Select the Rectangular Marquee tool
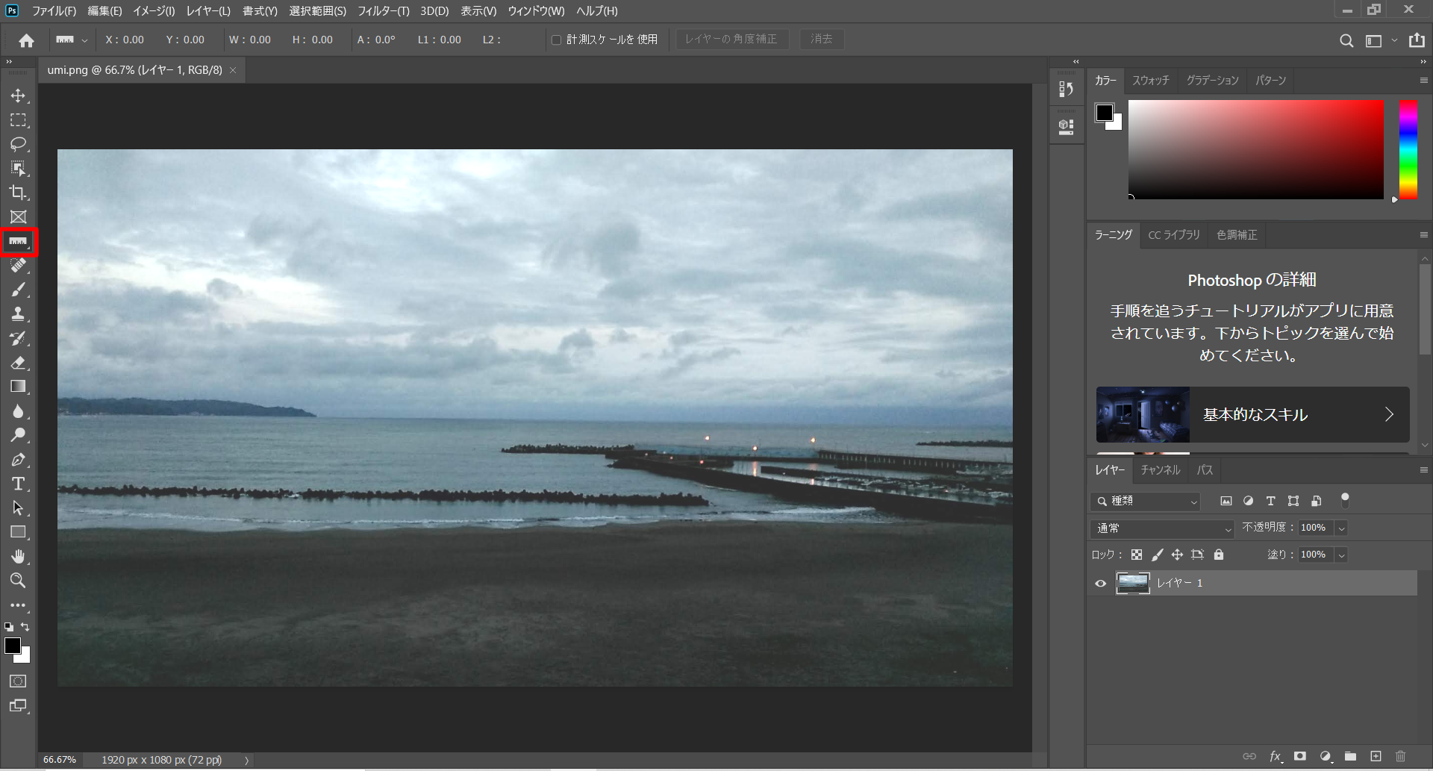 click(19, 120)
